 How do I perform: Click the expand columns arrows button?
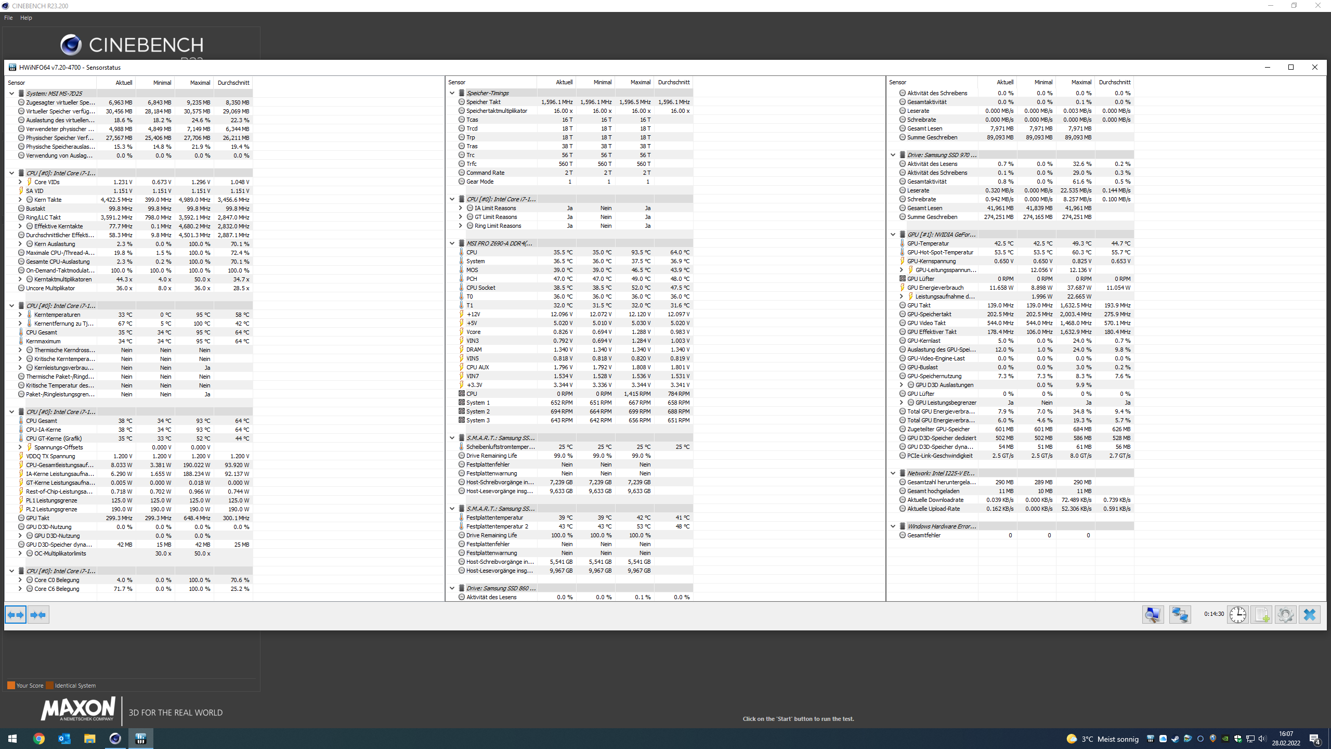pos(16,614)
